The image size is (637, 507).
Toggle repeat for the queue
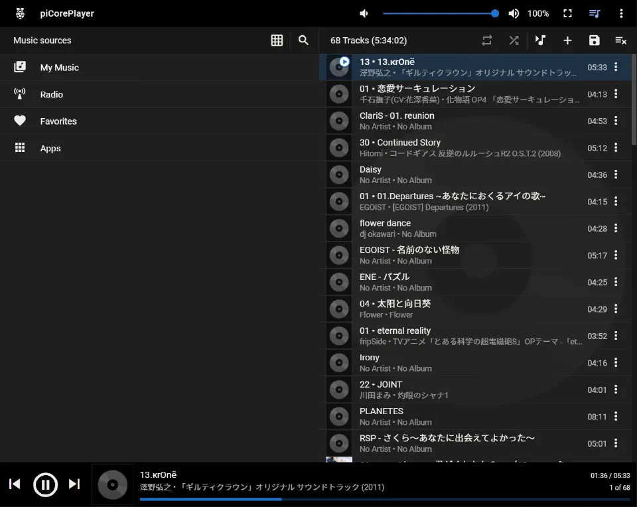[x=486, y=40]
